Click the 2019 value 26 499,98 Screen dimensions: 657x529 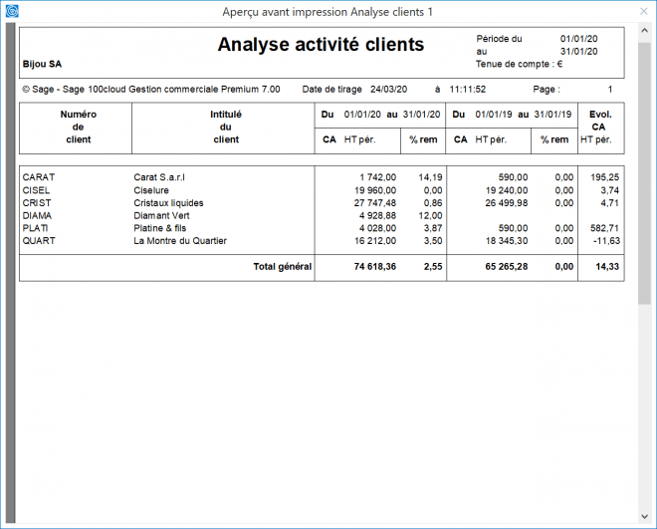tap(507, 203)
